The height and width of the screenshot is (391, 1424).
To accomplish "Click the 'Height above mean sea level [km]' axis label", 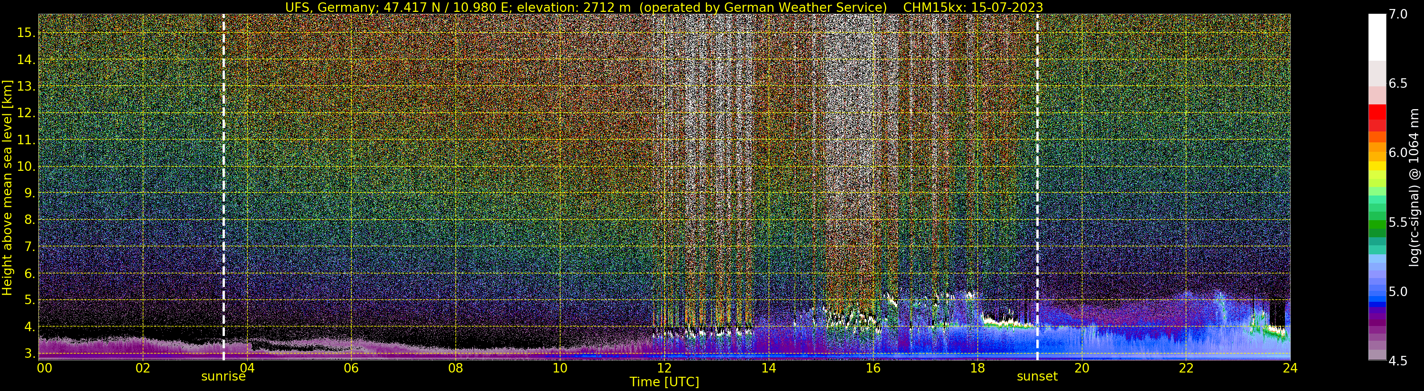I will [x=7, y=187].
